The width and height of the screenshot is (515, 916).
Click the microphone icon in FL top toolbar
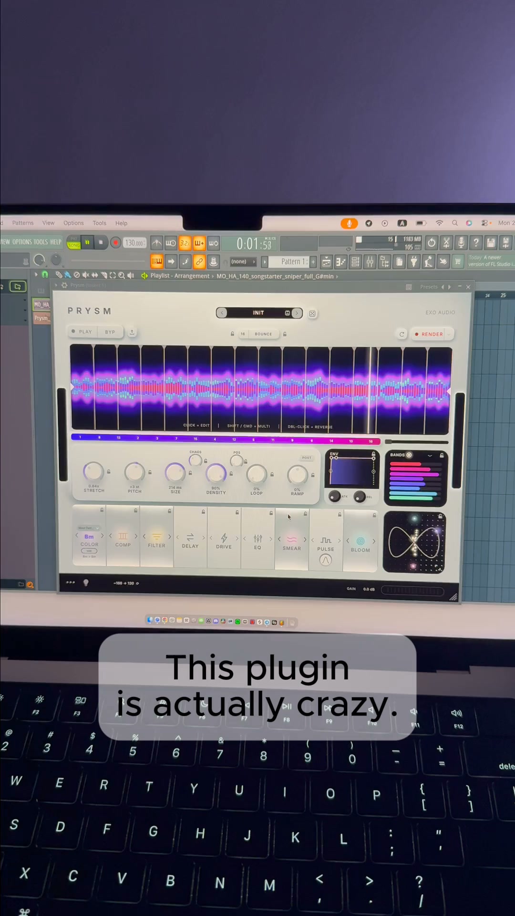[x=461, y=243]
